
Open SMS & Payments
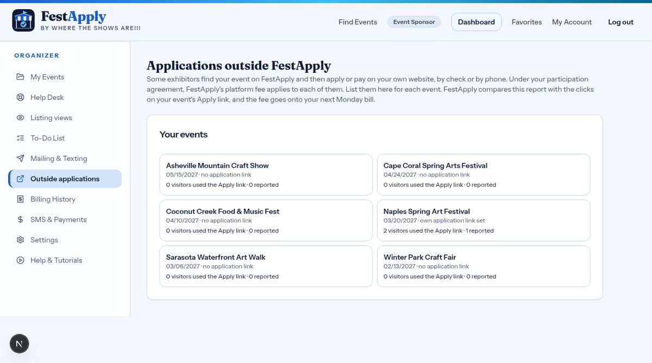pyautogui.click(x=65, y=220)
